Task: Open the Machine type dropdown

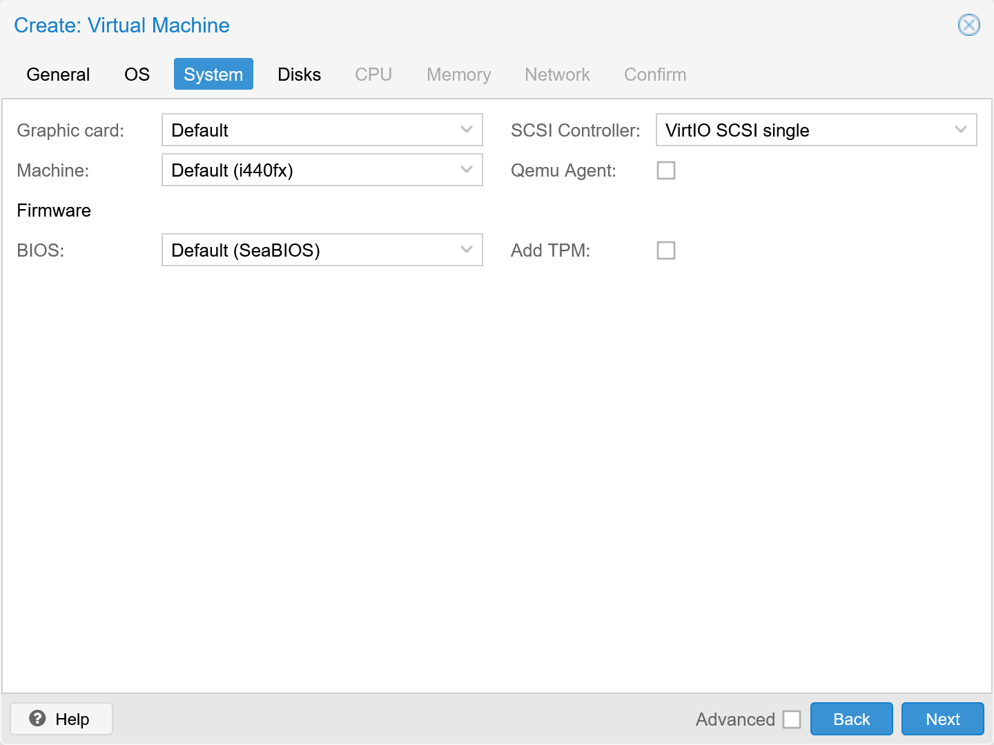Action: tap(321, 170)
